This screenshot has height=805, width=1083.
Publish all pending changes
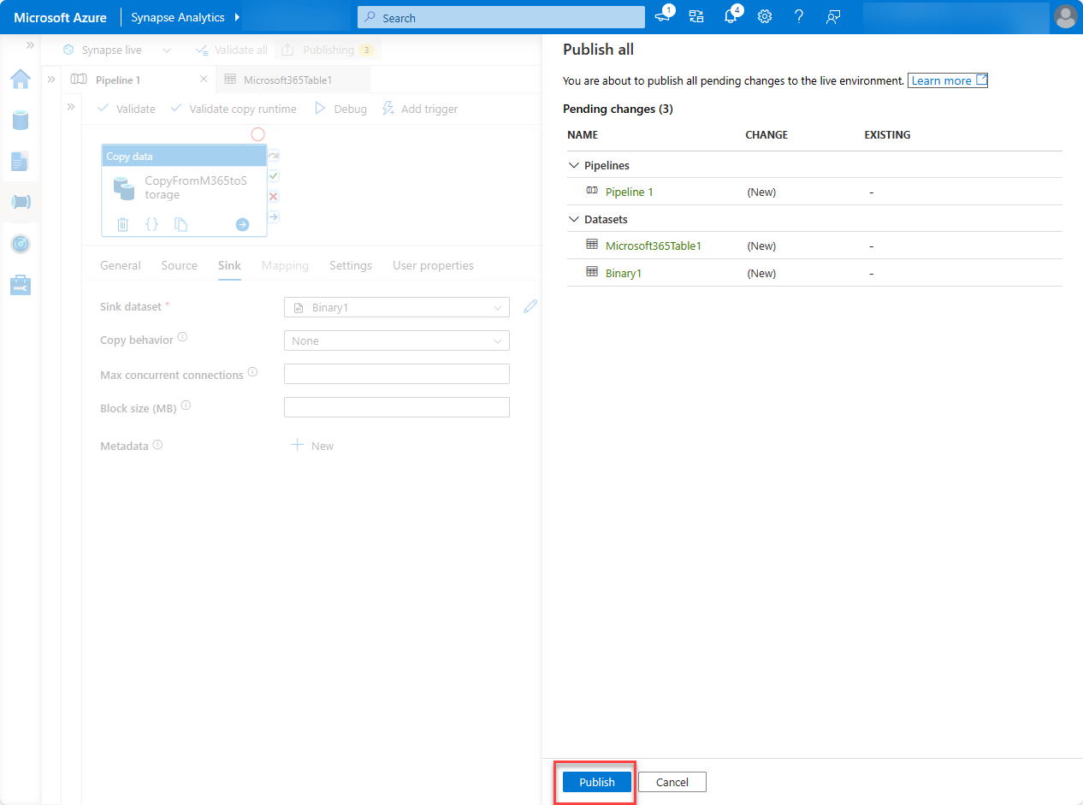pyautogui.click(x=595, y=781)
